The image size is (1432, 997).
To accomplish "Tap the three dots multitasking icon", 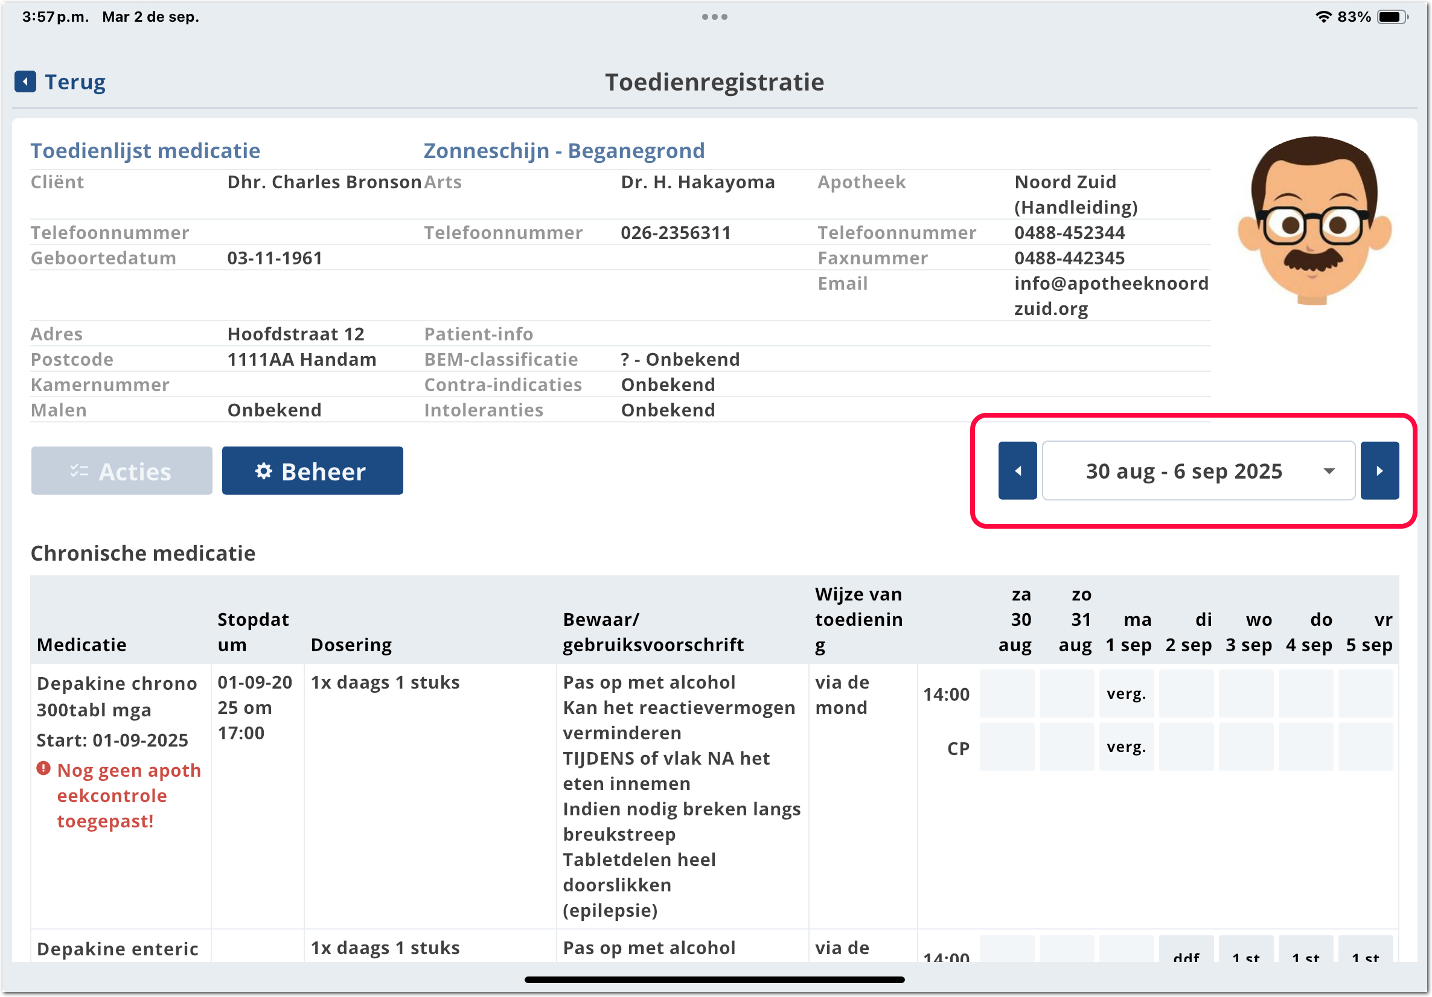I will click(714, 17).
